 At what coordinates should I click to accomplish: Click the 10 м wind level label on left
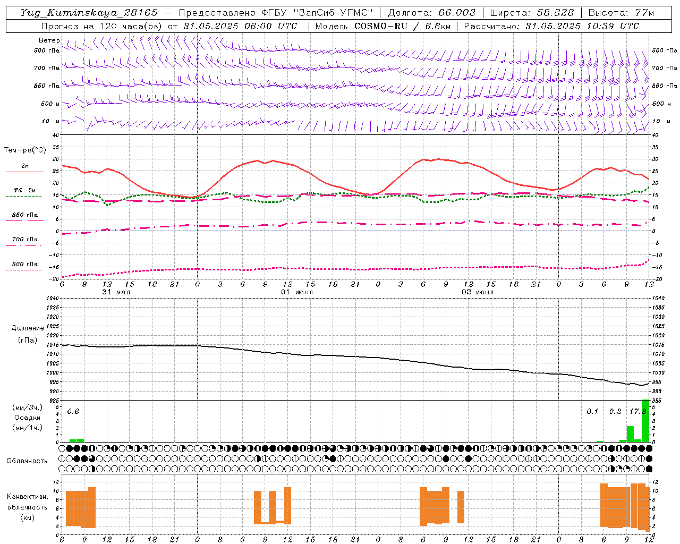50,122
